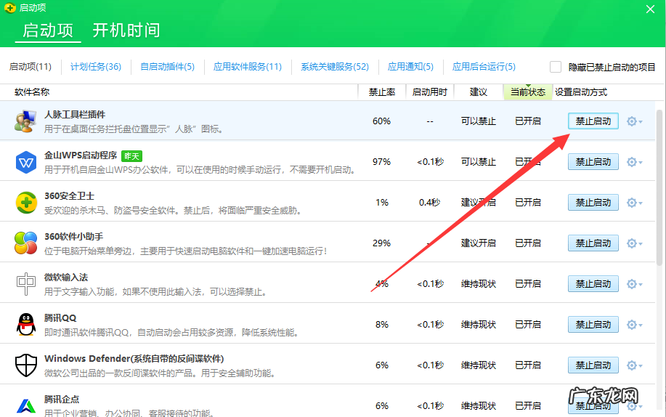Sort by the 禁止率 column header
The height and width of the screenshot is (417, 666).
point(382,92)
